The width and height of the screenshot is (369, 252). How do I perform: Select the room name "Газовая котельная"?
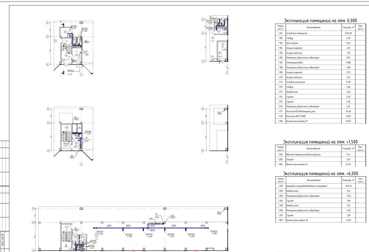[295, 82]
